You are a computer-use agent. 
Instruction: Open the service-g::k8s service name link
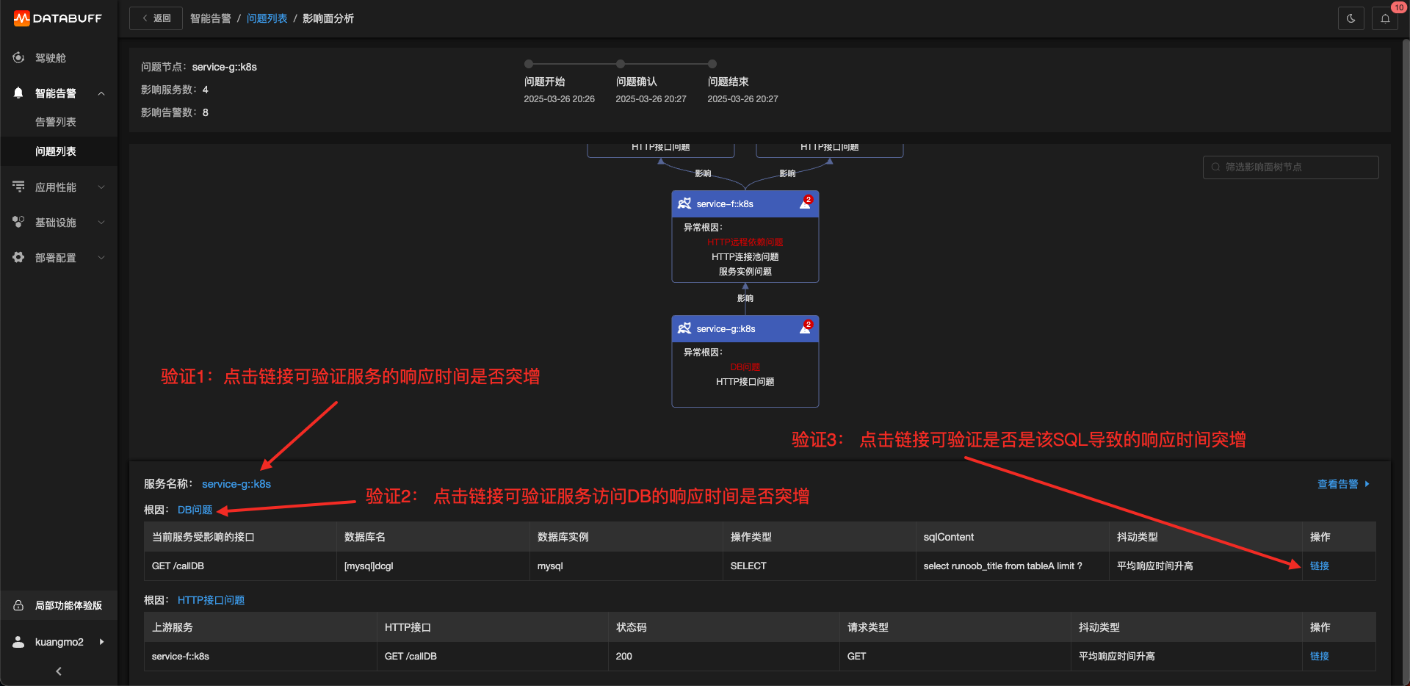tap(236, 484)
